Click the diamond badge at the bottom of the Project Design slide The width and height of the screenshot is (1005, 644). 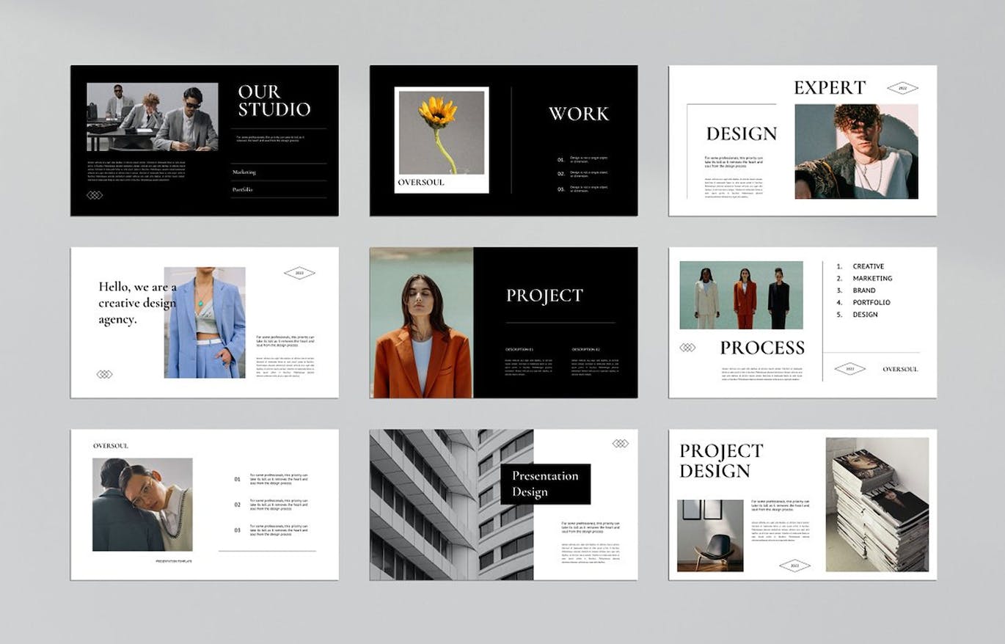pos(794,565)
